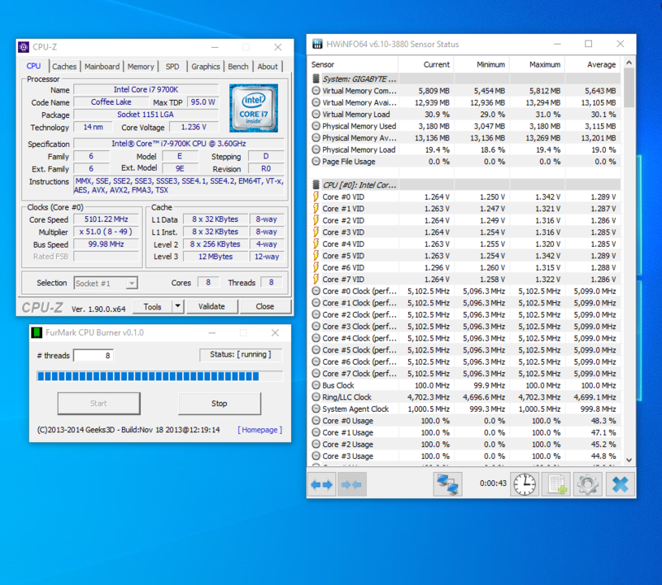Click the Core Speed 5101.22 MHz value
The height and width of the screenshot is (585, 662).
coord(106,219)
